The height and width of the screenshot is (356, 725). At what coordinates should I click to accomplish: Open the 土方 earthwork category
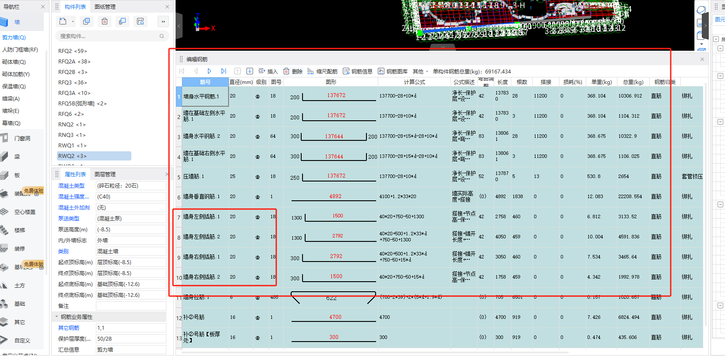click(x=19, y=285)
